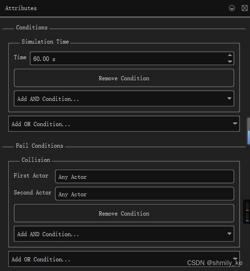Click the First Actor field

click(x=144, y=177)
